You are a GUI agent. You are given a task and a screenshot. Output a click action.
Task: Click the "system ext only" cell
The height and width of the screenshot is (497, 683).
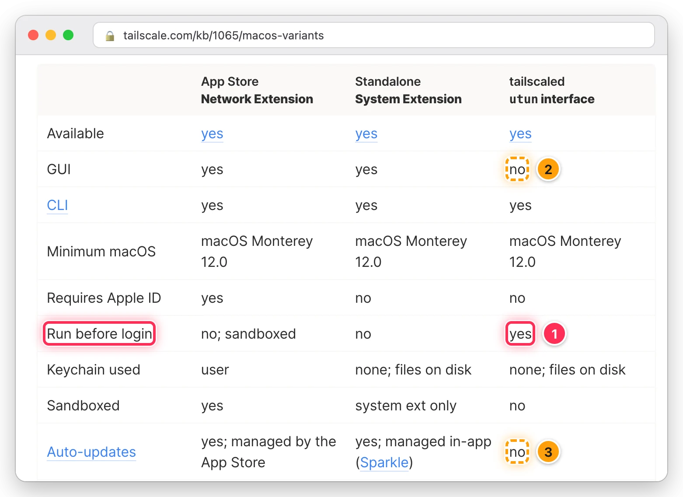(406, 406)
